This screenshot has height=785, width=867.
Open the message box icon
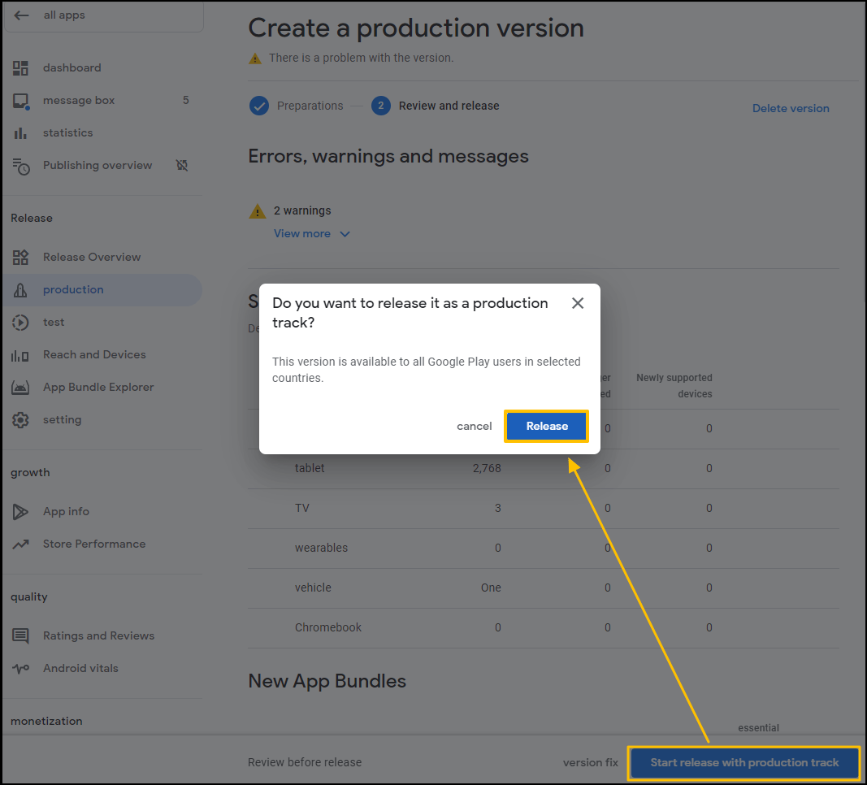(20, 101)
